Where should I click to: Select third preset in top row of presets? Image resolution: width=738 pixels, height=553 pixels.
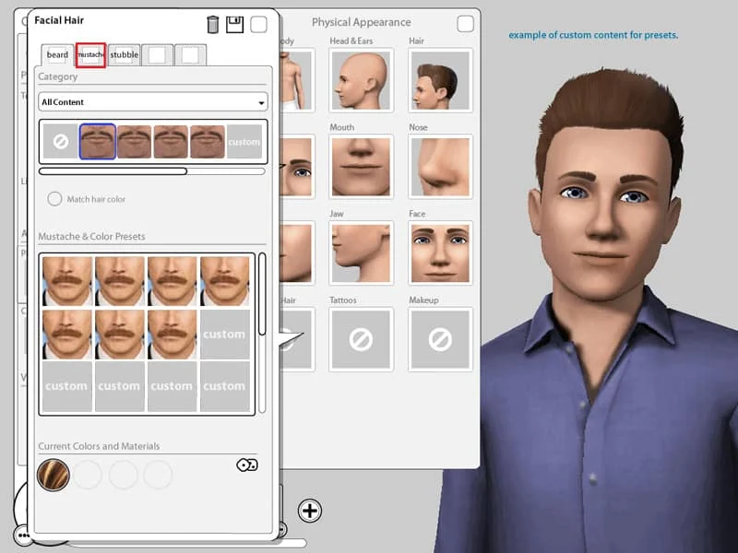point(173,281)
